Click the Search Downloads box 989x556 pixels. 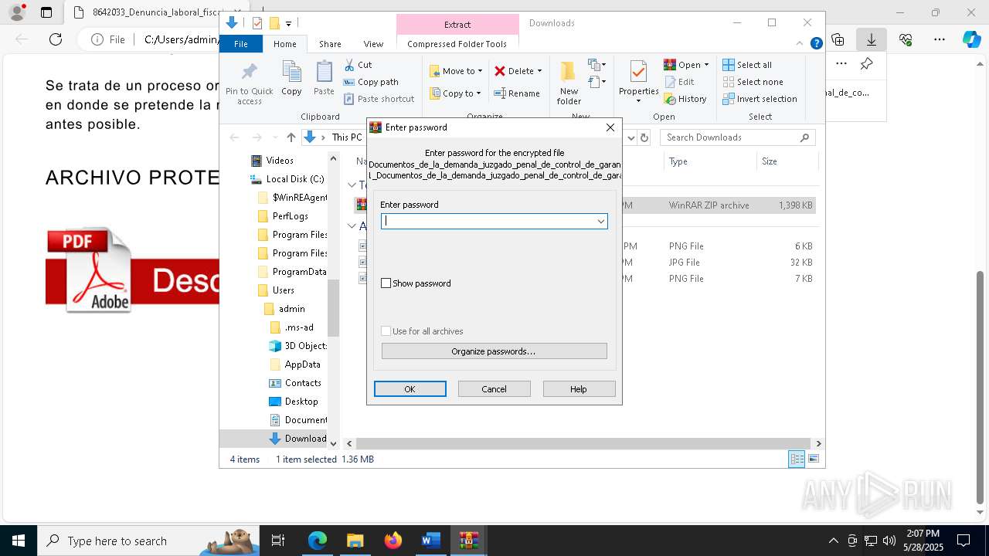pos(738,137)
